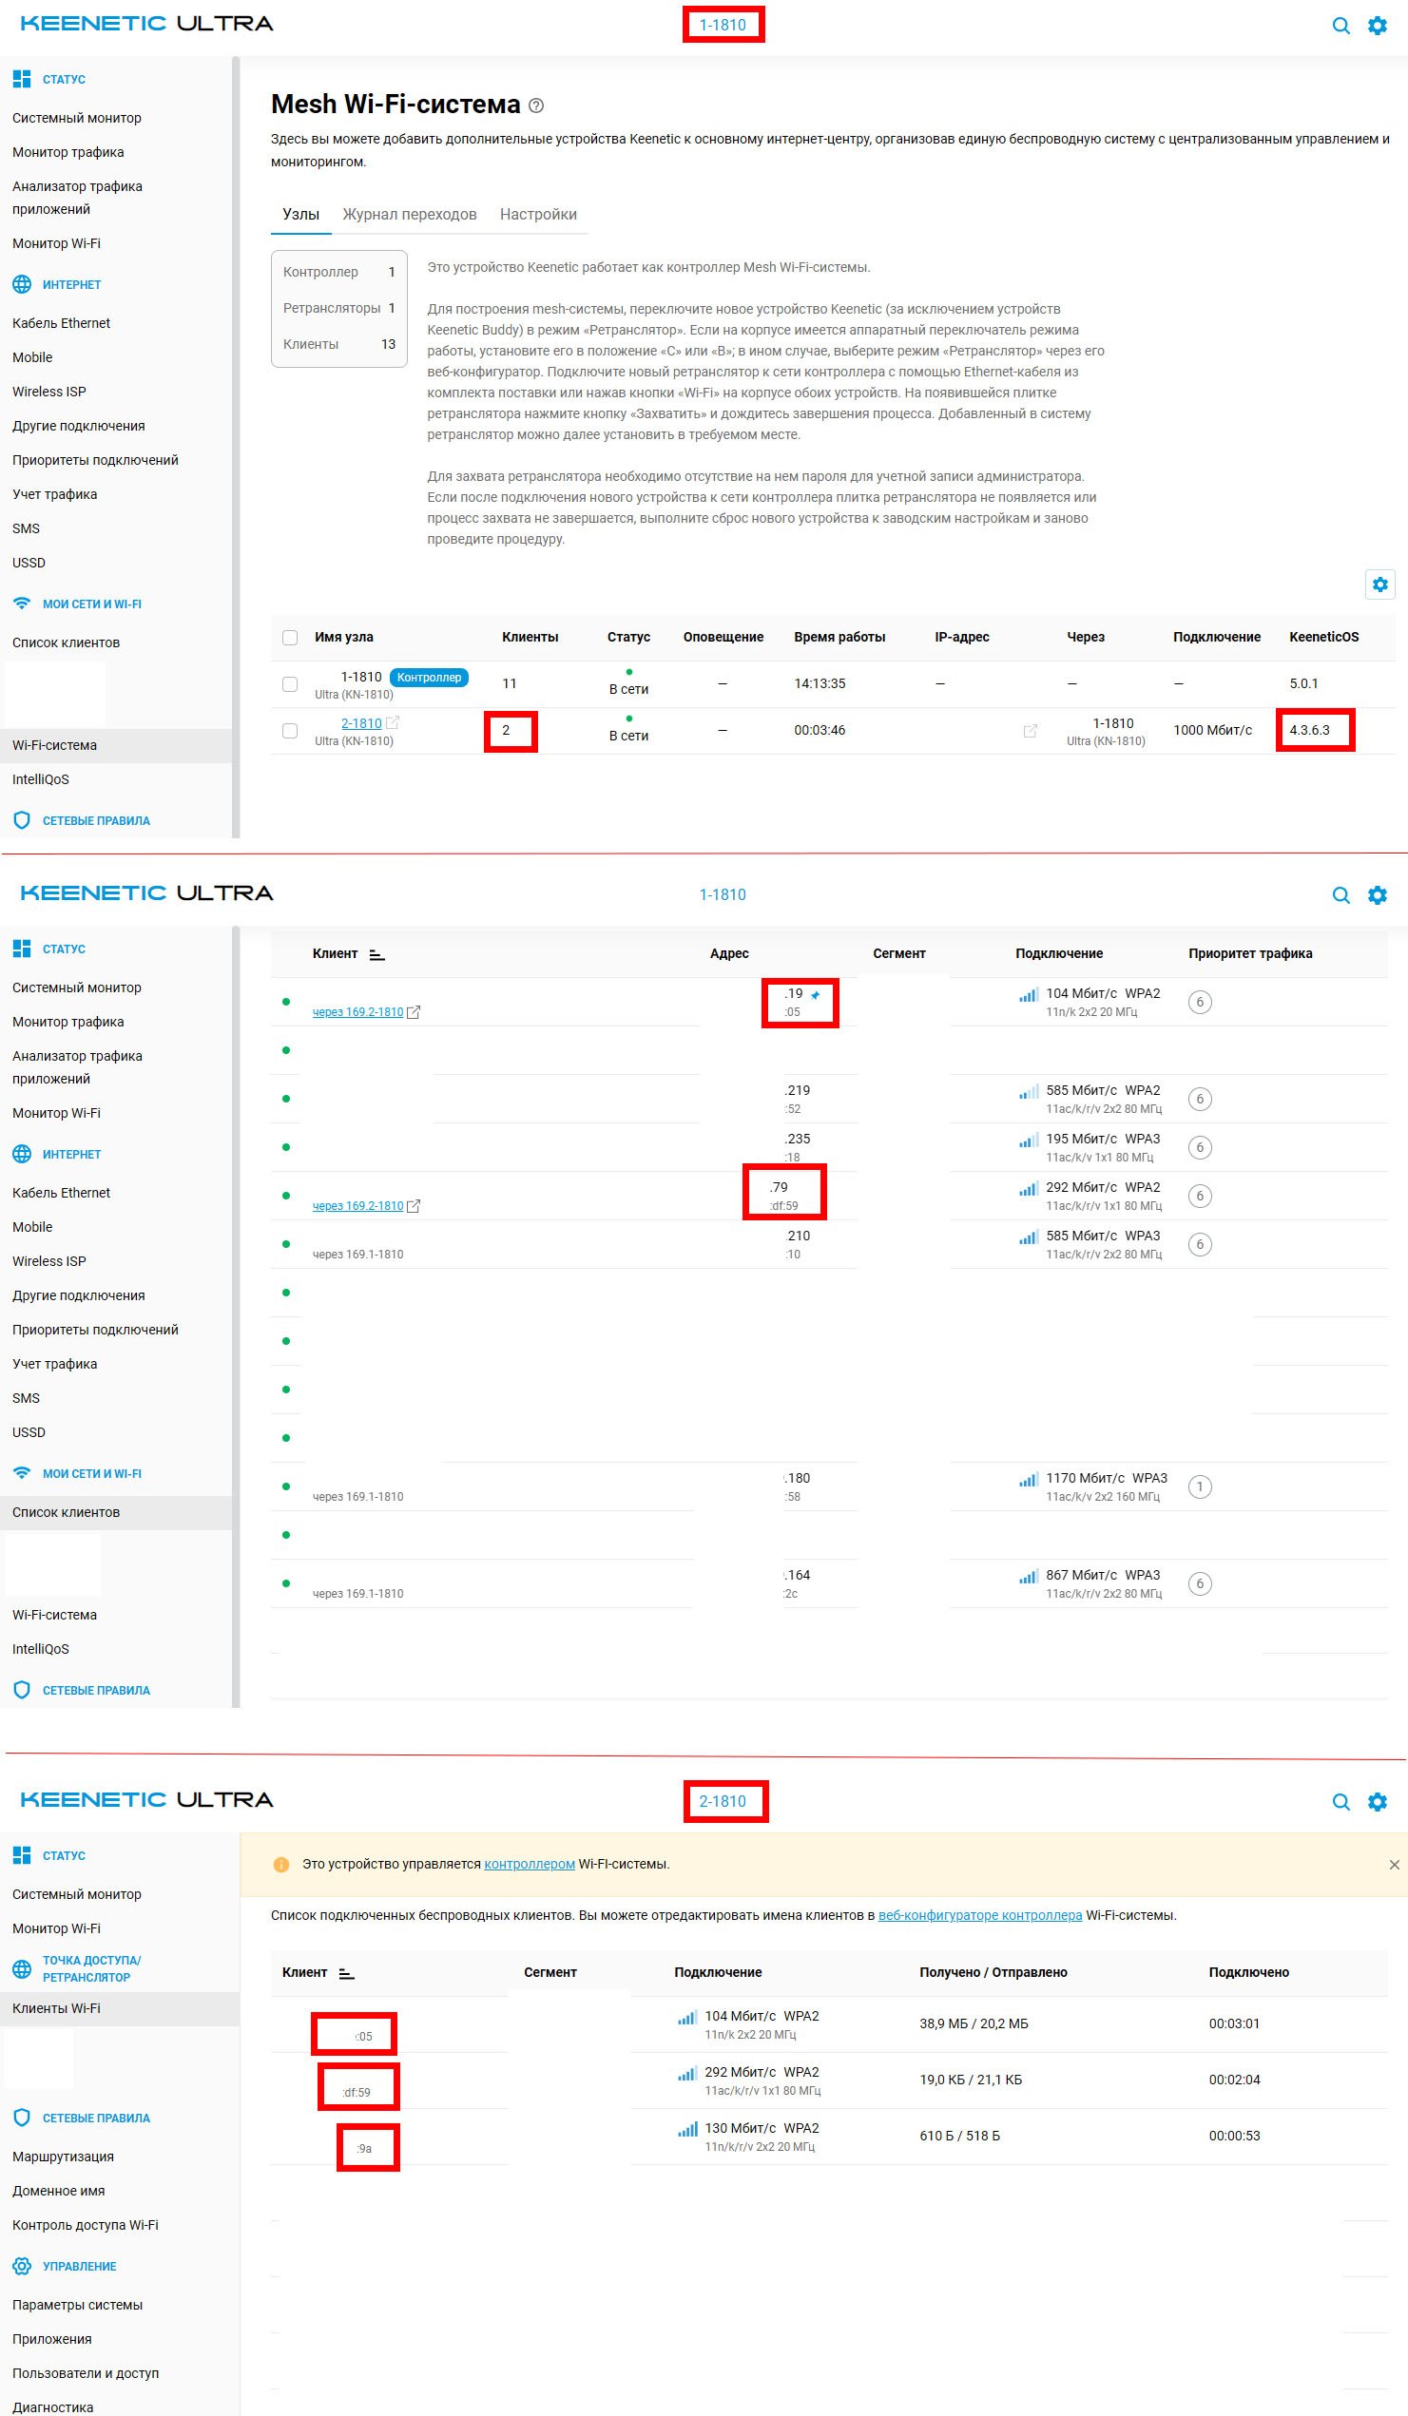
Task: Click pin icon beside the .19 address
Action: [816, 995]
